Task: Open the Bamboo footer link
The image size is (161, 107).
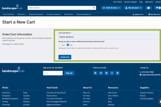Action: (x=26, y=102)
